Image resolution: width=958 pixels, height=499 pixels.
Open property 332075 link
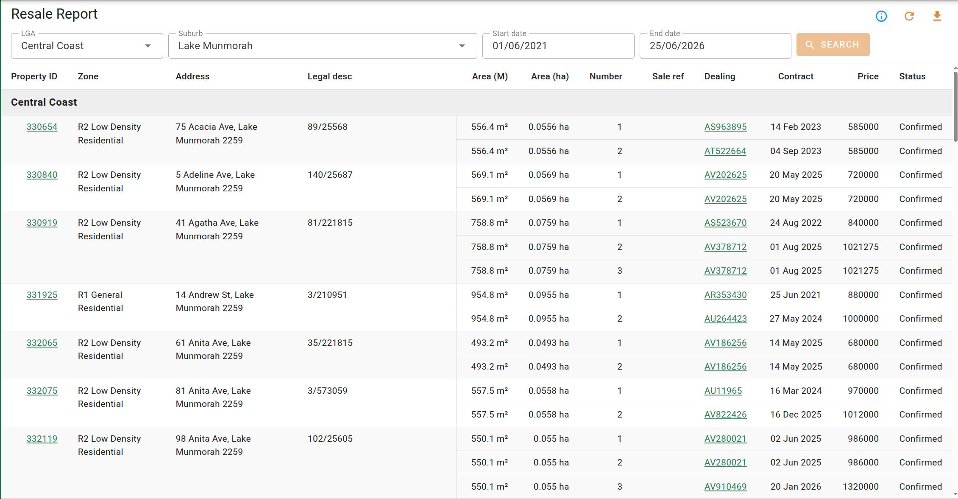(x=42, y=391)
